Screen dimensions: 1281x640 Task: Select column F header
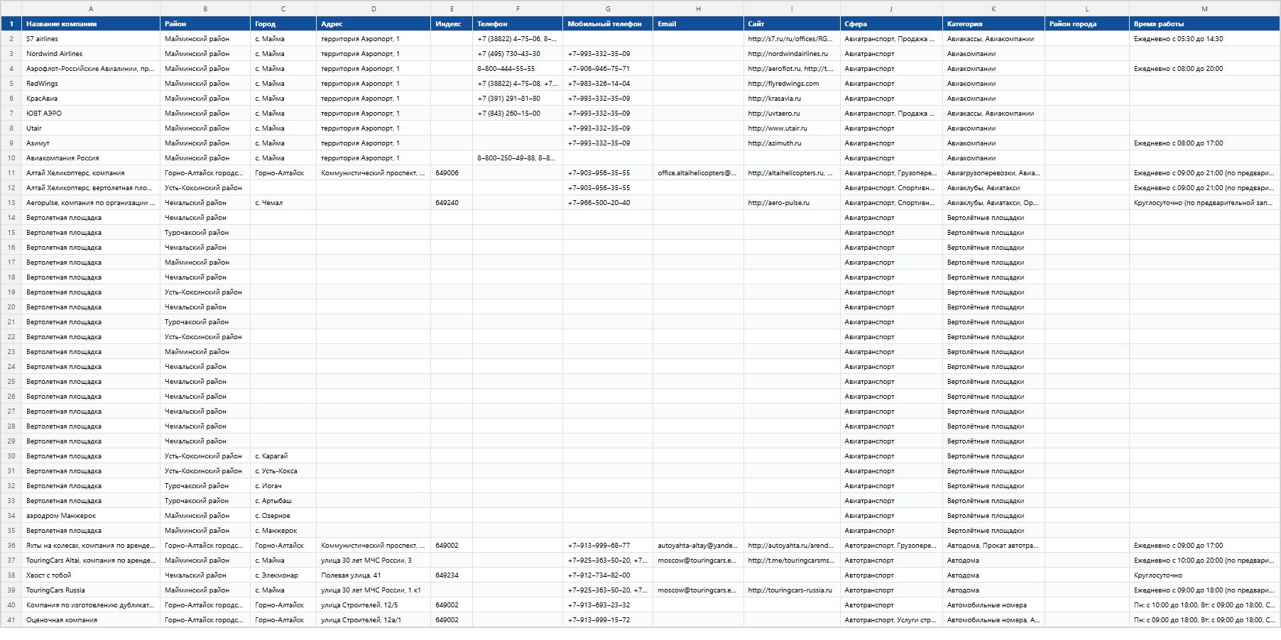(518, 9)
